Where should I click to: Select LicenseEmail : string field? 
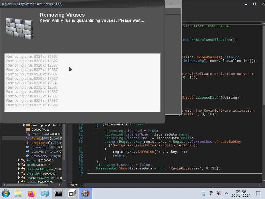pos(47,152)
